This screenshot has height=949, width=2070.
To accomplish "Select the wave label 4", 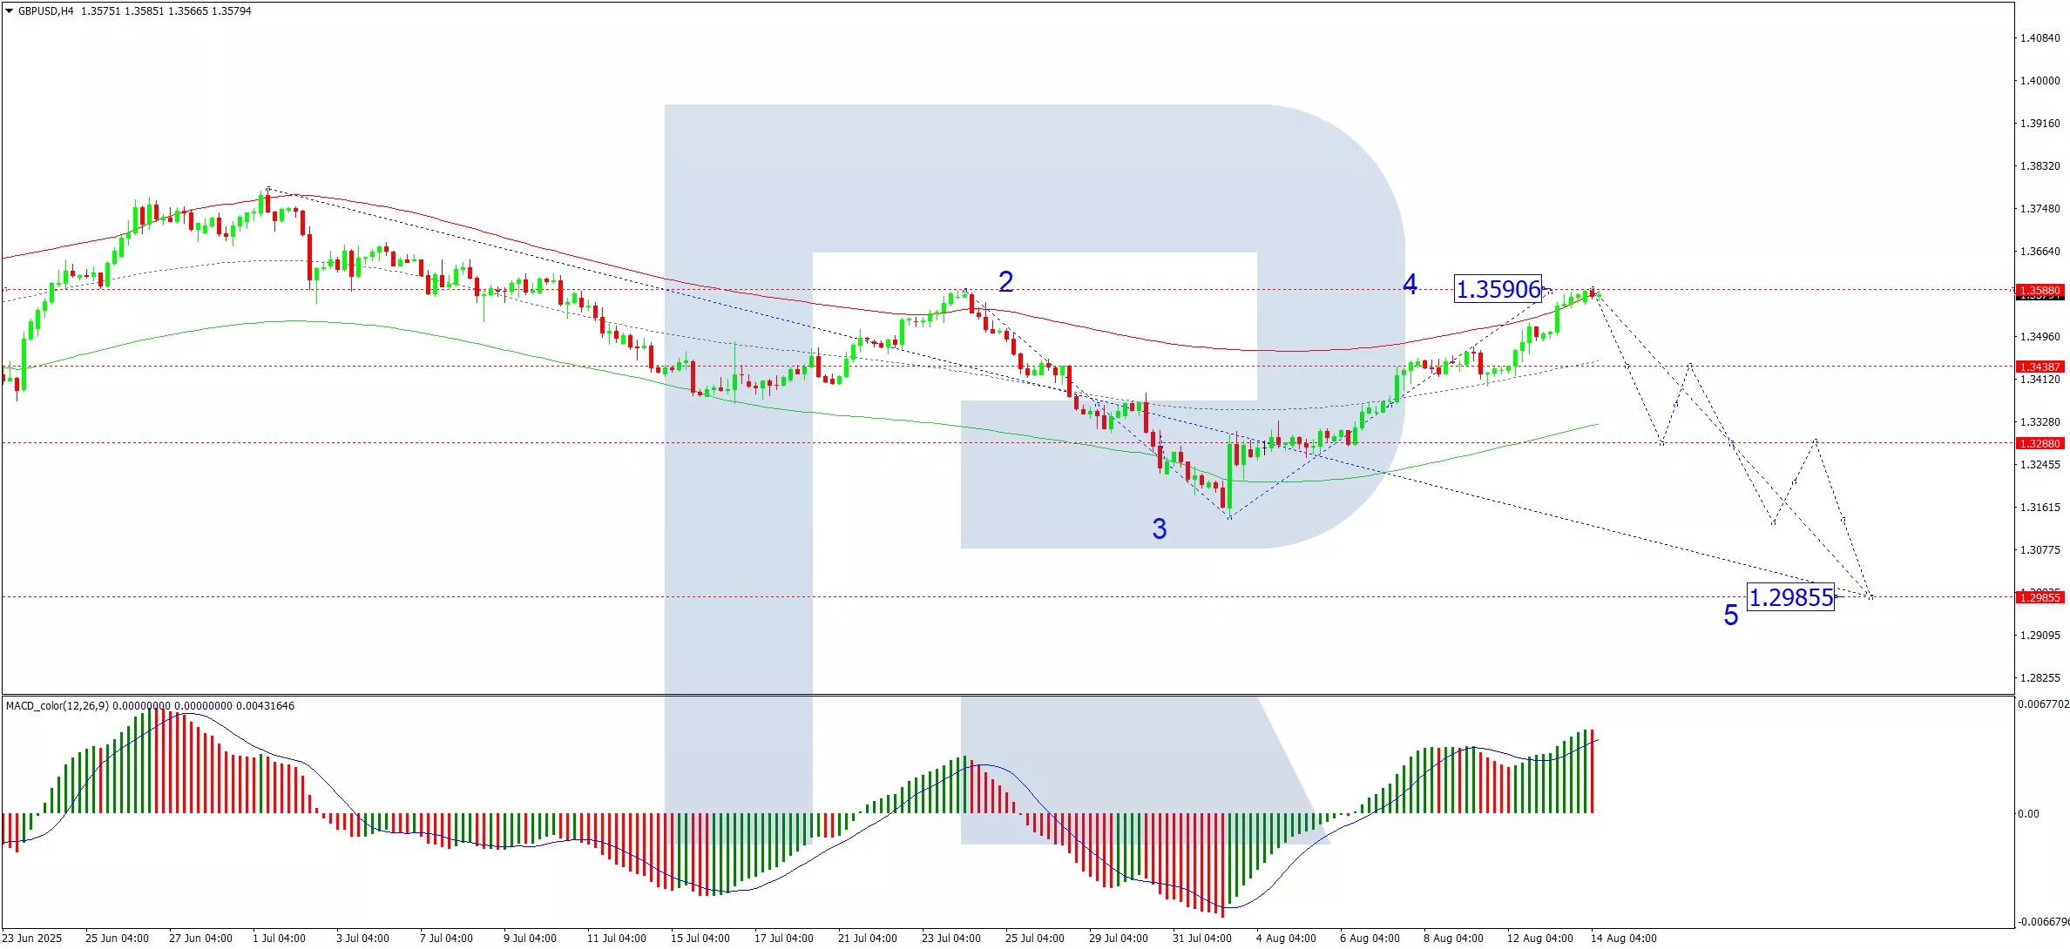I will click(1410, 284).
